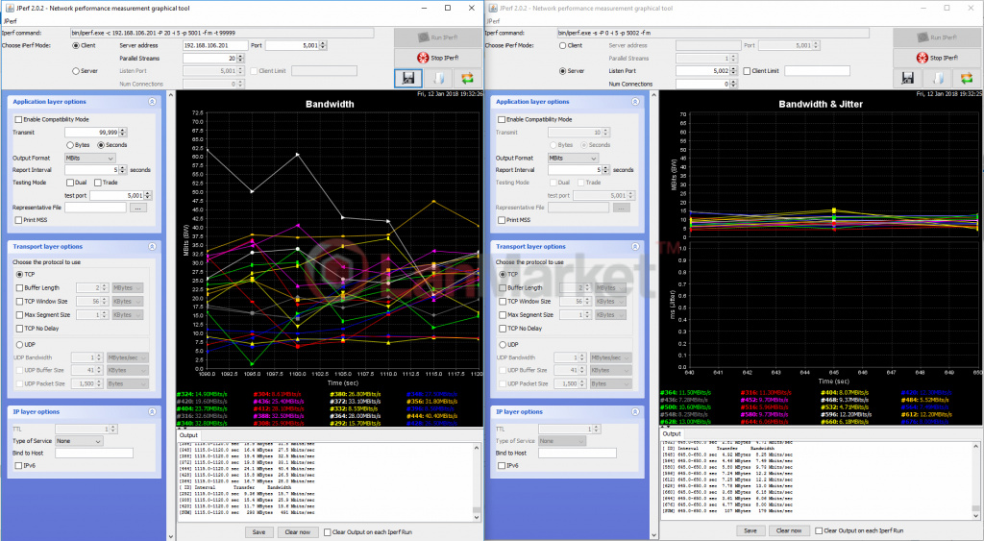Collapse Transport layer options in right window
This screenshot has height=541, width=984.
point(635,246)
